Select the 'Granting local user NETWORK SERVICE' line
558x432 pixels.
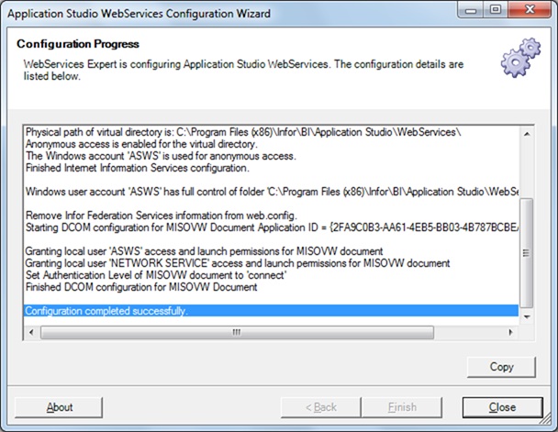(x=238, y=263)
